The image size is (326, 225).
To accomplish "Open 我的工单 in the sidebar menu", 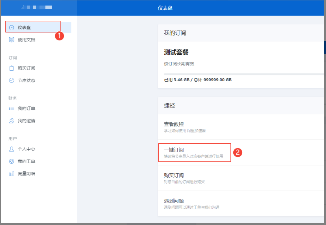I will coord(26,161).
